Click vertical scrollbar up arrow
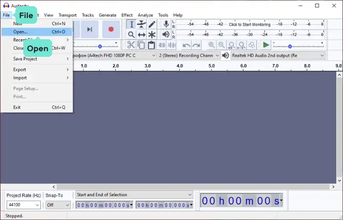Viewport: 343px width, 220px height. tap(339, 75)
